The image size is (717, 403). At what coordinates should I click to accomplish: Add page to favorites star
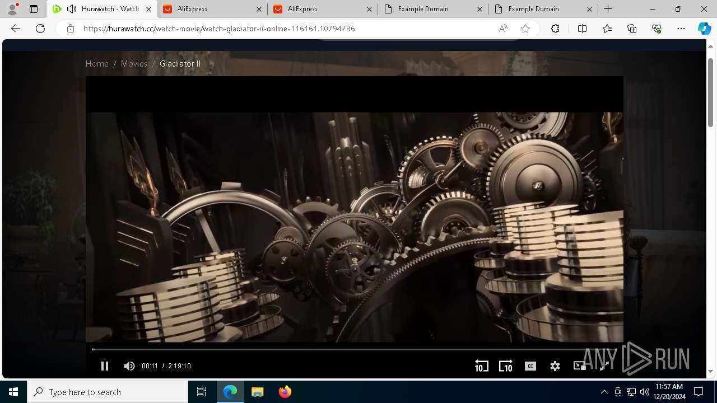coord(525,29)
